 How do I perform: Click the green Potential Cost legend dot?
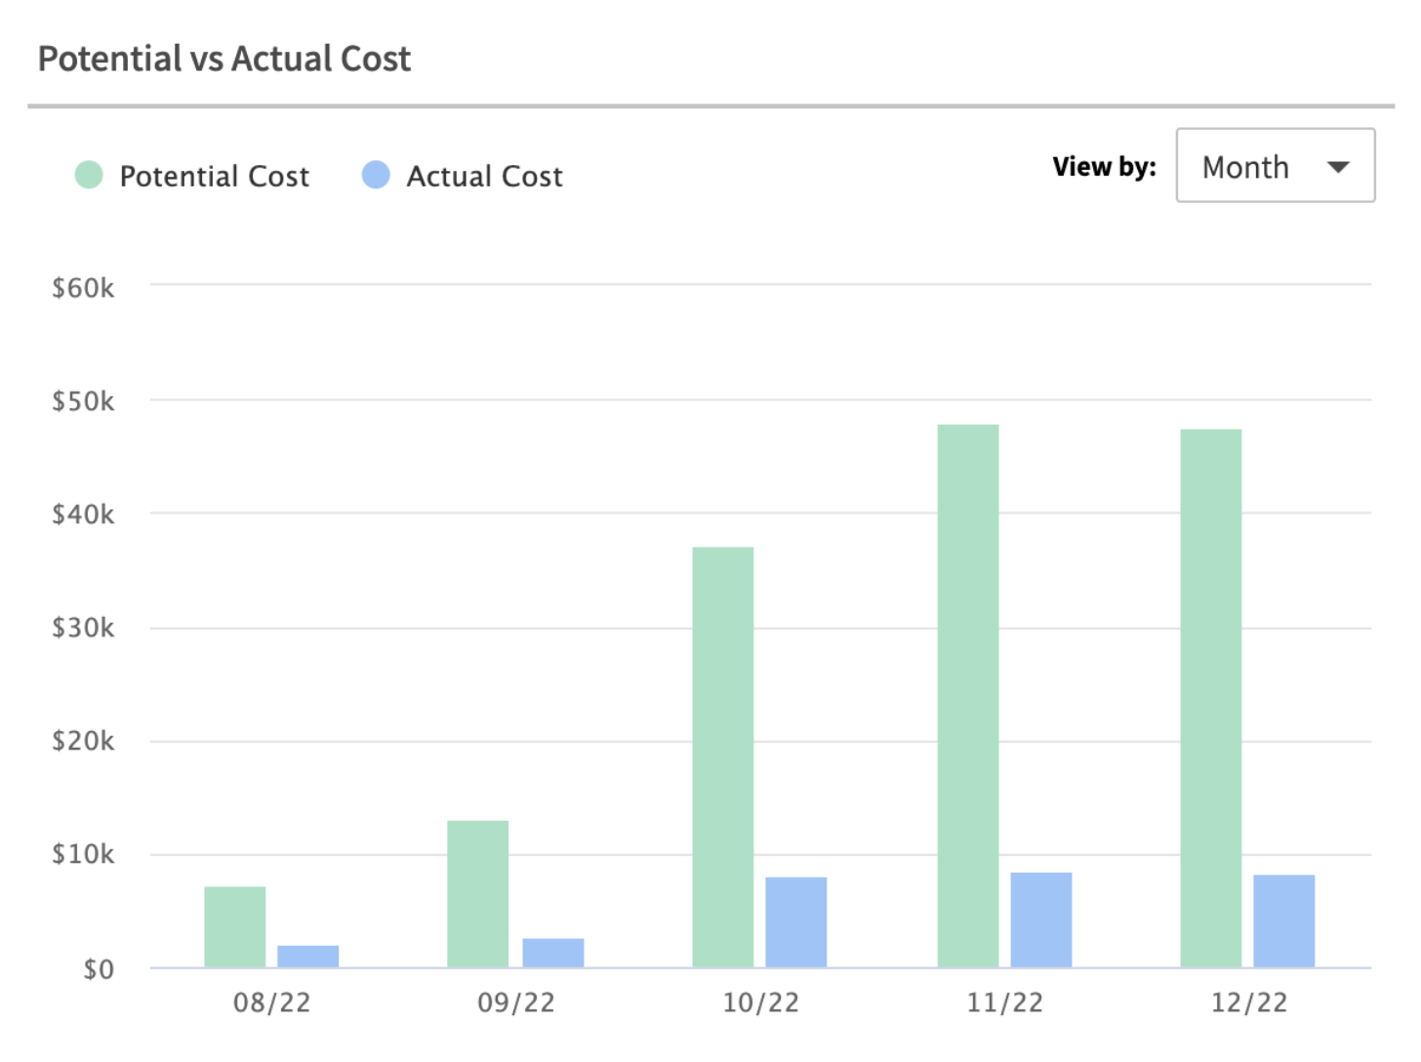tap(89, 176)
